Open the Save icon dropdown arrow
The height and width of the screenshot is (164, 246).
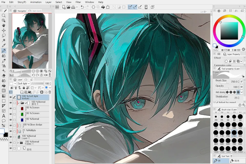point(77,7)
